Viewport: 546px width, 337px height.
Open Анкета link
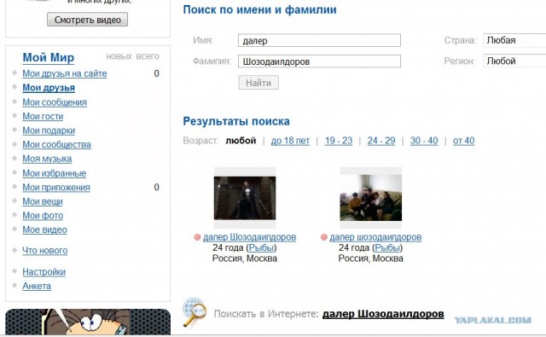[x=37, y=286]
